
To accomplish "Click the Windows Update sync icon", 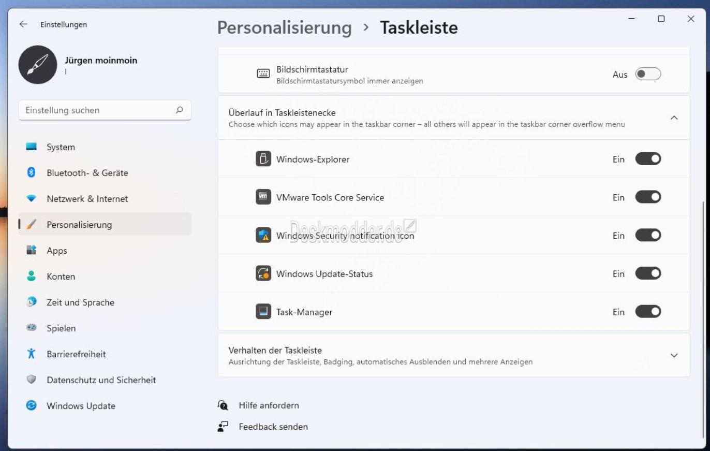I will pyautogui.click(x=32, y=406).
